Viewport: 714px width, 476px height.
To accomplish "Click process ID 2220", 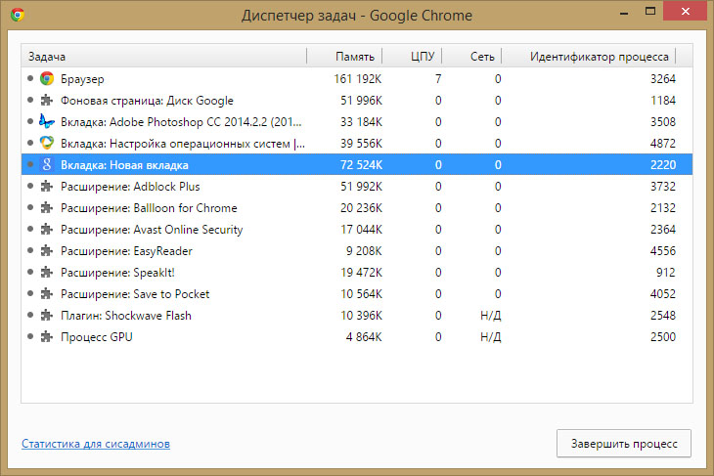I will (663, 164).
